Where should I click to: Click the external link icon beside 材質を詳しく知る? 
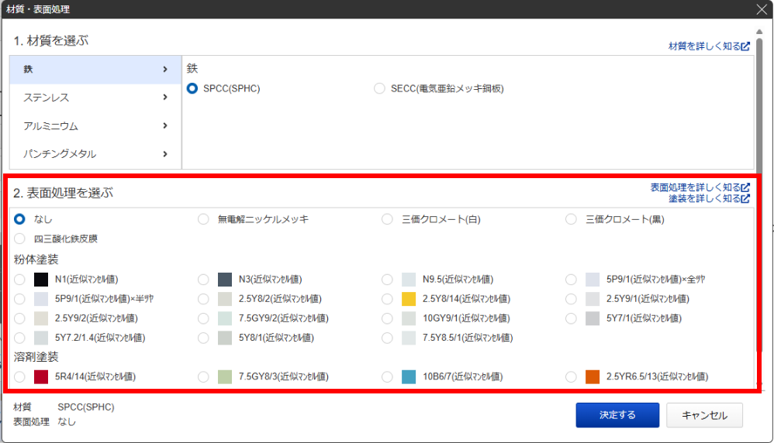point(745,46)
